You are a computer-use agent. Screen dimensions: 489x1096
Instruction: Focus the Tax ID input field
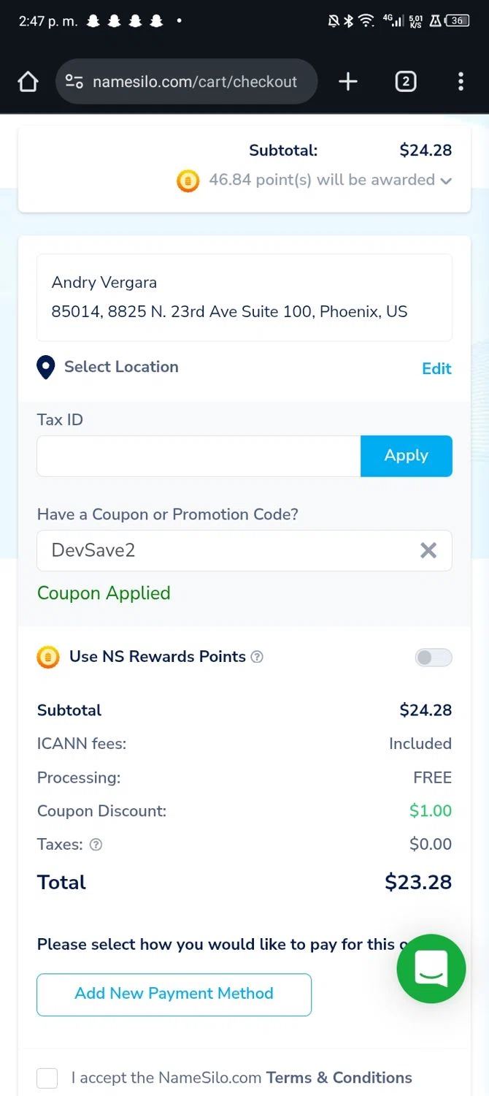tap(199, 456)
